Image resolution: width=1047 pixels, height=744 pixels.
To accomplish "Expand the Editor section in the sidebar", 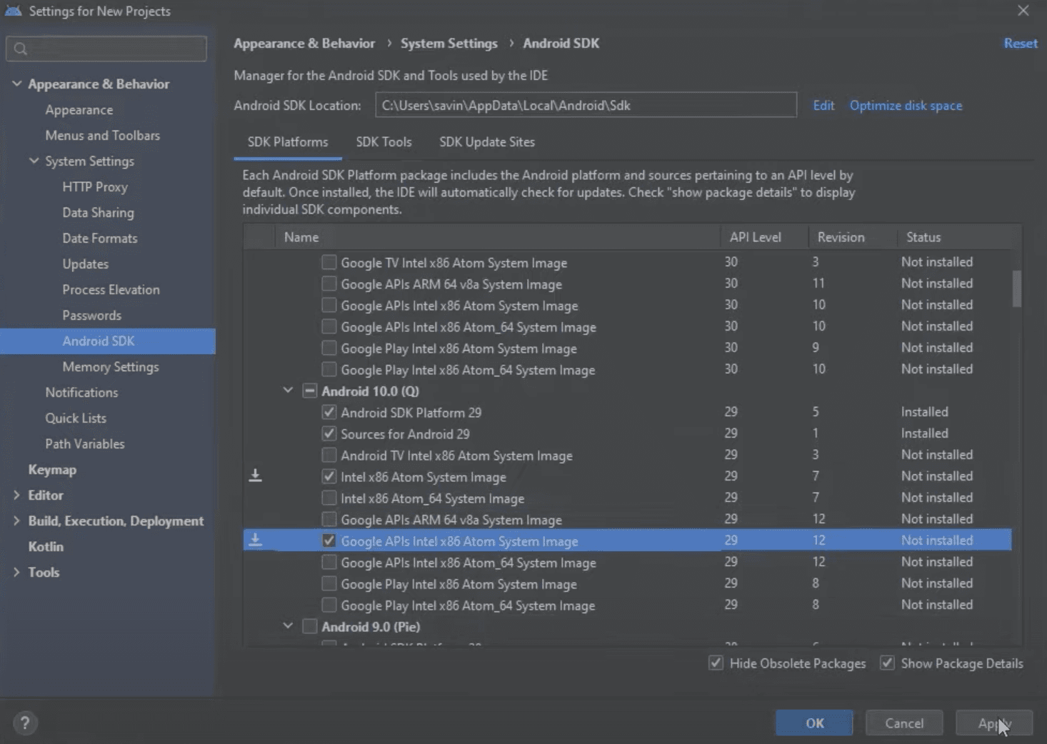I will pos(16,495).
